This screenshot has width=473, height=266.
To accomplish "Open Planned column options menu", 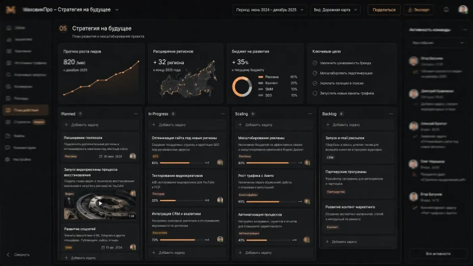I will (x=136, y=114).
